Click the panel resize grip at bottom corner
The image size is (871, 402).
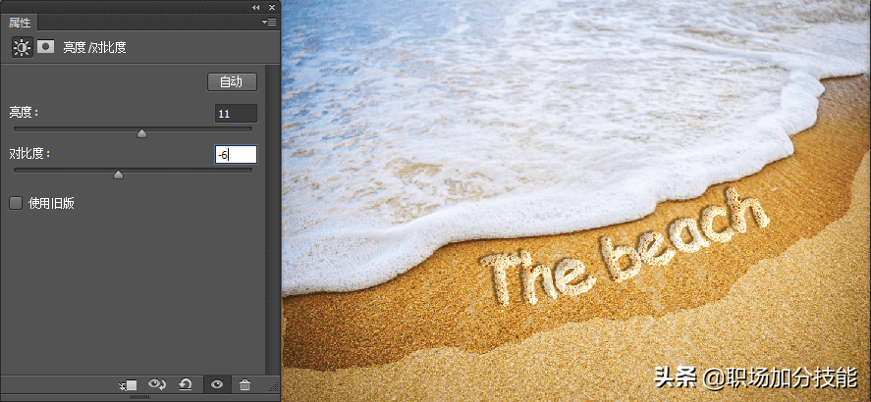pyautogui.click(x=274, y=386)
